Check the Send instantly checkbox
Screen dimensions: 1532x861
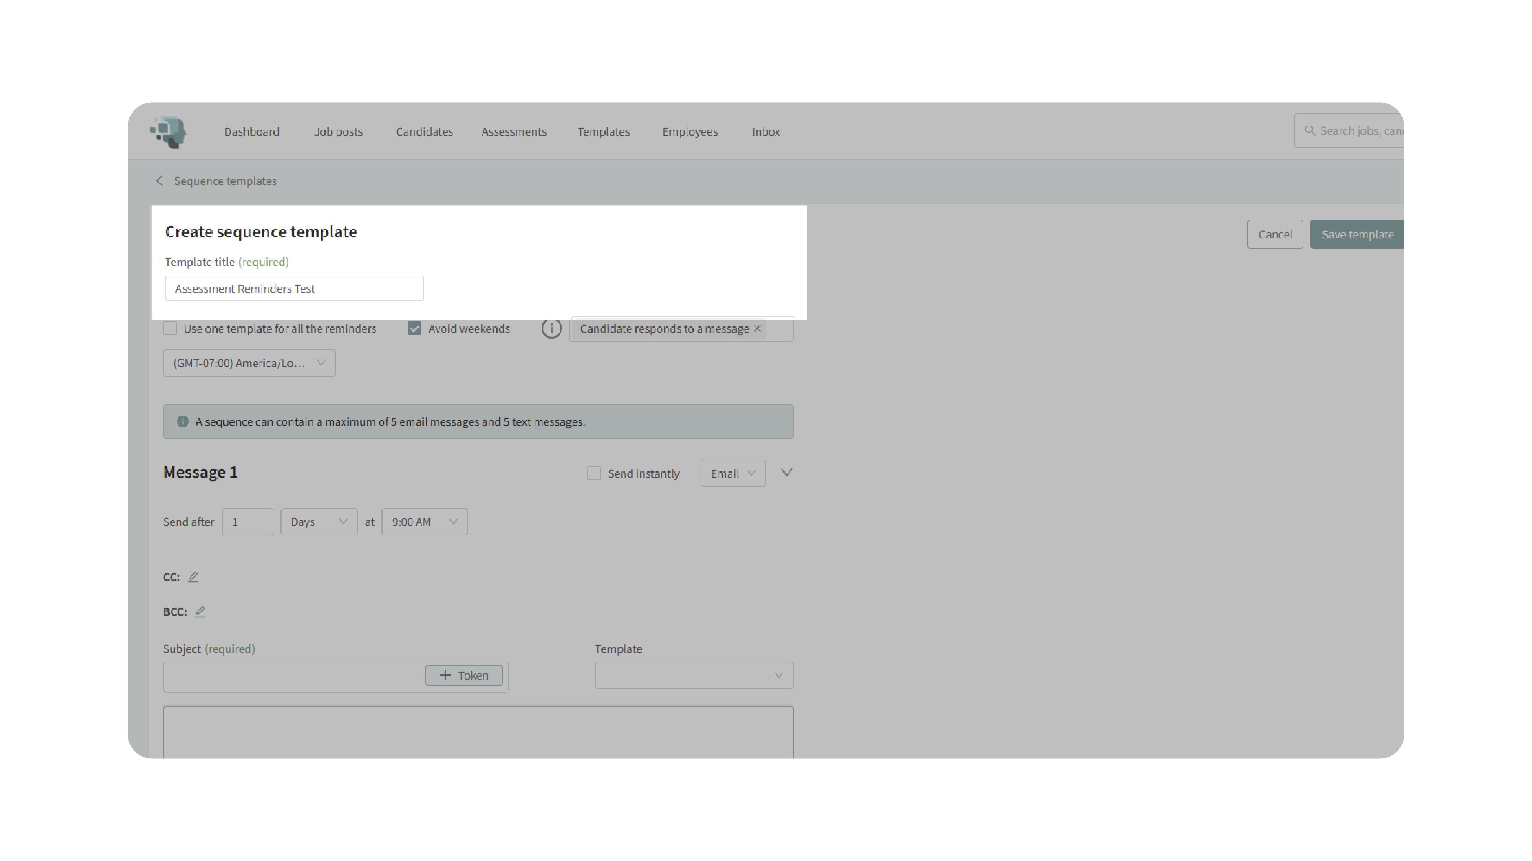tap(594, 474)
